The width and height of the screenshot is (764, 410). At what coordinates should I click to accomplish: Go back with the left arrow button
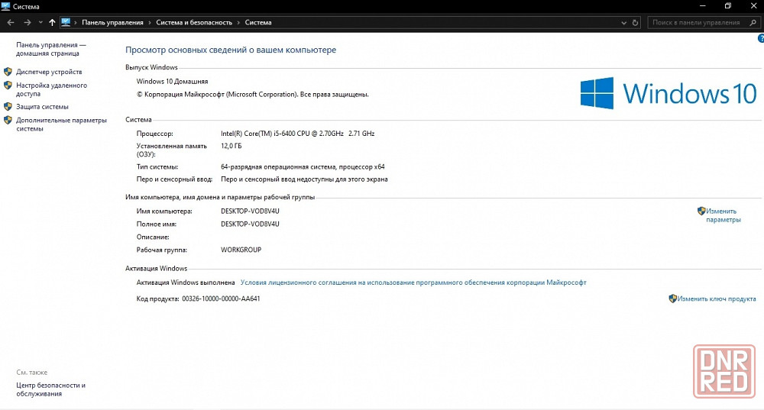click(x=11, y=22)
